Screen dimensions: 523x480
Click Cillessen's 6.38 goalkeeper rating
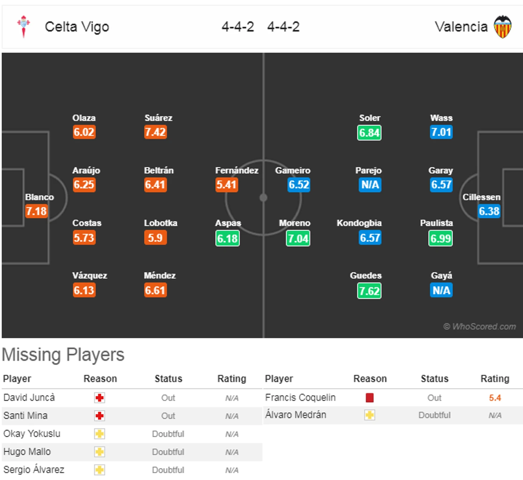(x=489, y=211)
